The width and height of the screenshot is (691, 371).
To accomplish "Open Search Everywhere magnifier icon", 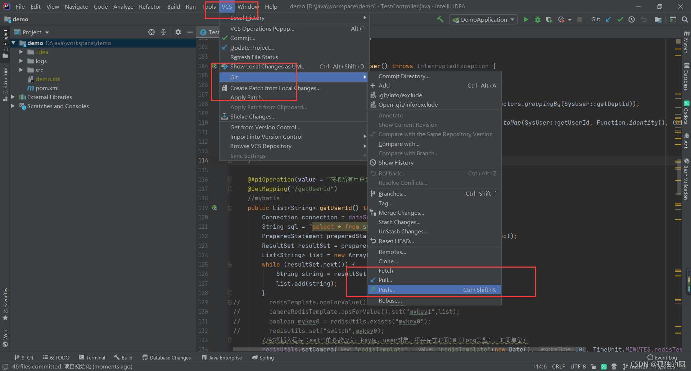I will click(685, 19).
